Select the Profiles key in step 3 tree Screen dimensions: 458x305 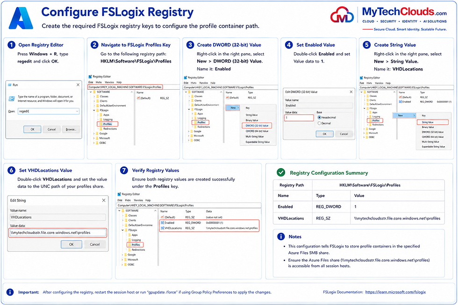[201, 122]
